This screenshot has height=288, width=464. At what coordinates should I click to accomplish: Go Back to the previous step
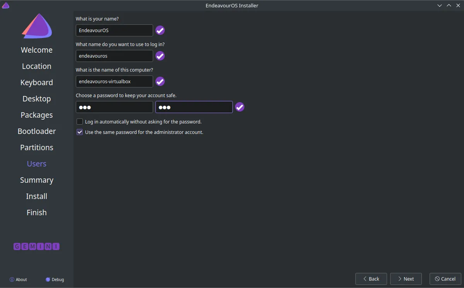point(371,279)
